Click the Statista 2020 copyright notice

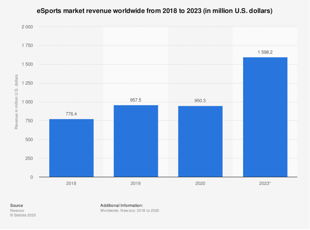tap(23, 216)
